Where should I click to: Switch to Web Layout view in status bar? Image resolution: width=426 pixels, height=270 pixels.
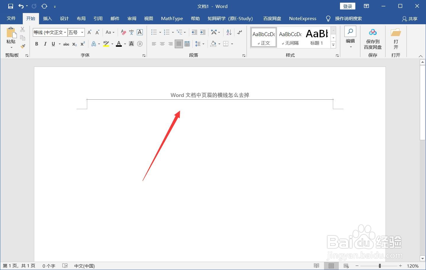pos(346,266)
